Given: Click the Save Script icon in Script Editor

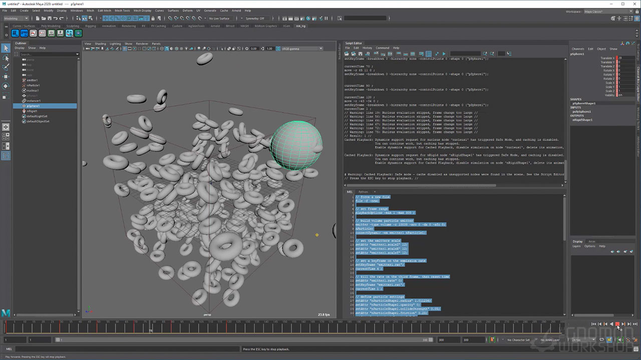Looking at the screenshot, I should coord(362,53).
